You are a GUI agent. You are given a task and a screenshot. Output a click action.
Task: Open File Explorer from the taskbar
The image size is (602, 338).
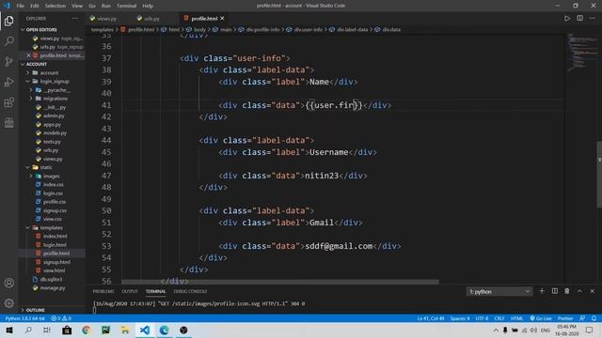(x=125, y=330)
